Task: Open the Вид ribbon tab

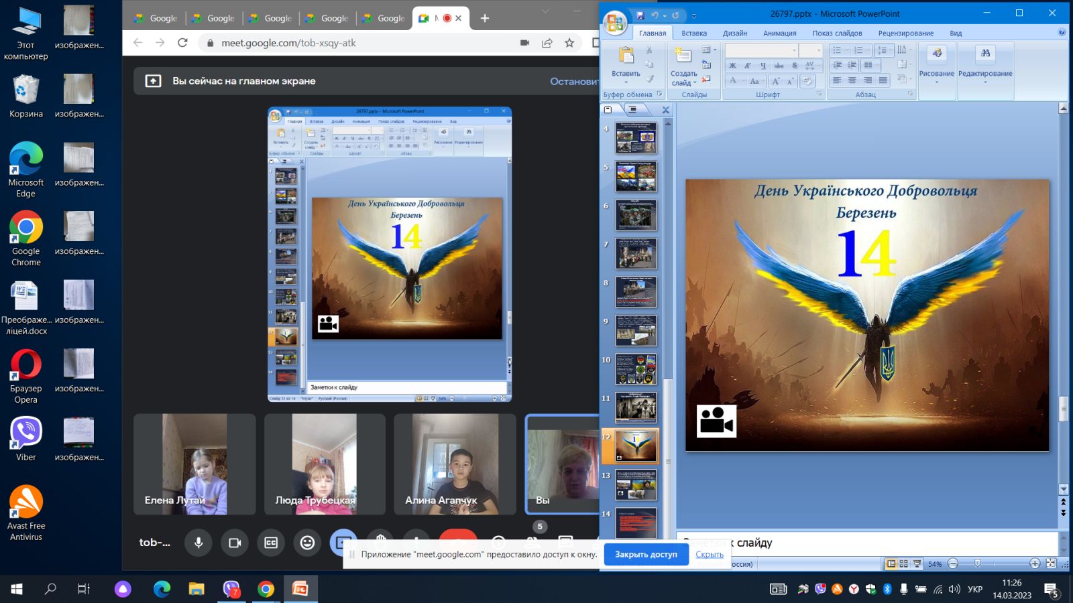Action: (x=956, y=33)
